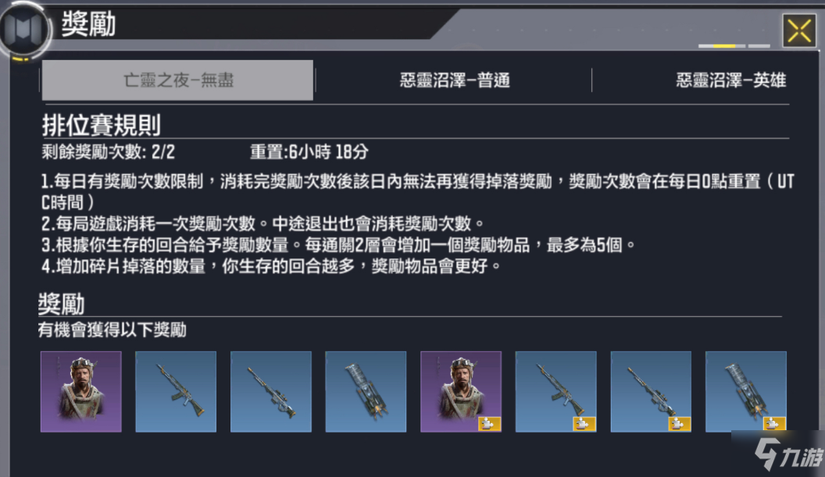Open the 惡靈沼澤-英雄 tab
The width and height of the screenshot is (825, 477).
730,80
